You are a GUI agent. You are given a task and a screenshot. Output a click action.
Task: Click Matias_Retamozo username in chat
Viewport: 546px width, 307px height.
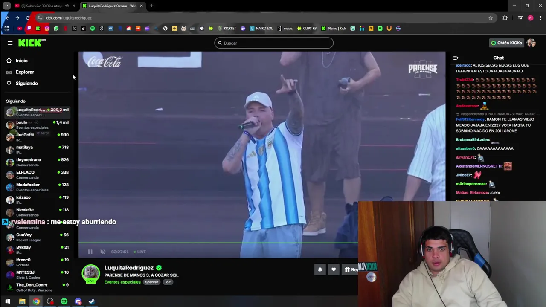(x=472, y=192)
